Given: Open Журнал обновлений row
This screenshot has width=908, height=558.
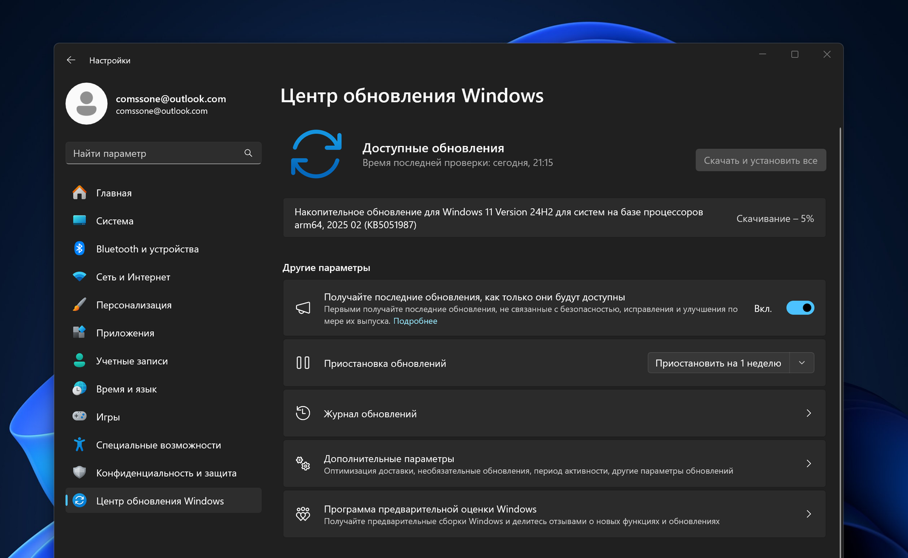Looking at the screenshot, I should 554,413.
